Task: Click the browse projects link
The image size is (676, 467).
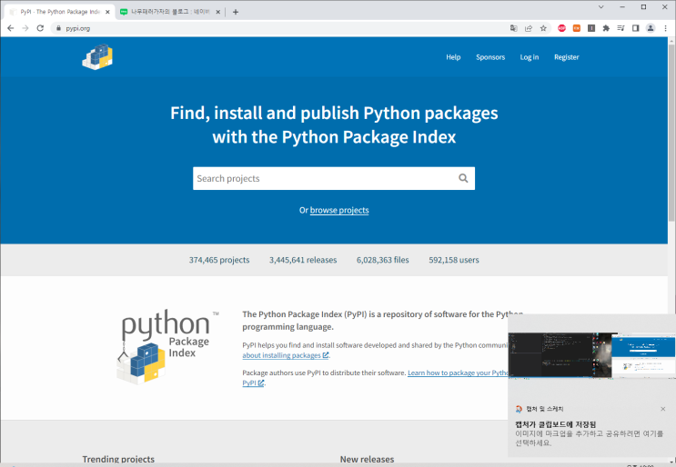Action: [x=339, y=210]
